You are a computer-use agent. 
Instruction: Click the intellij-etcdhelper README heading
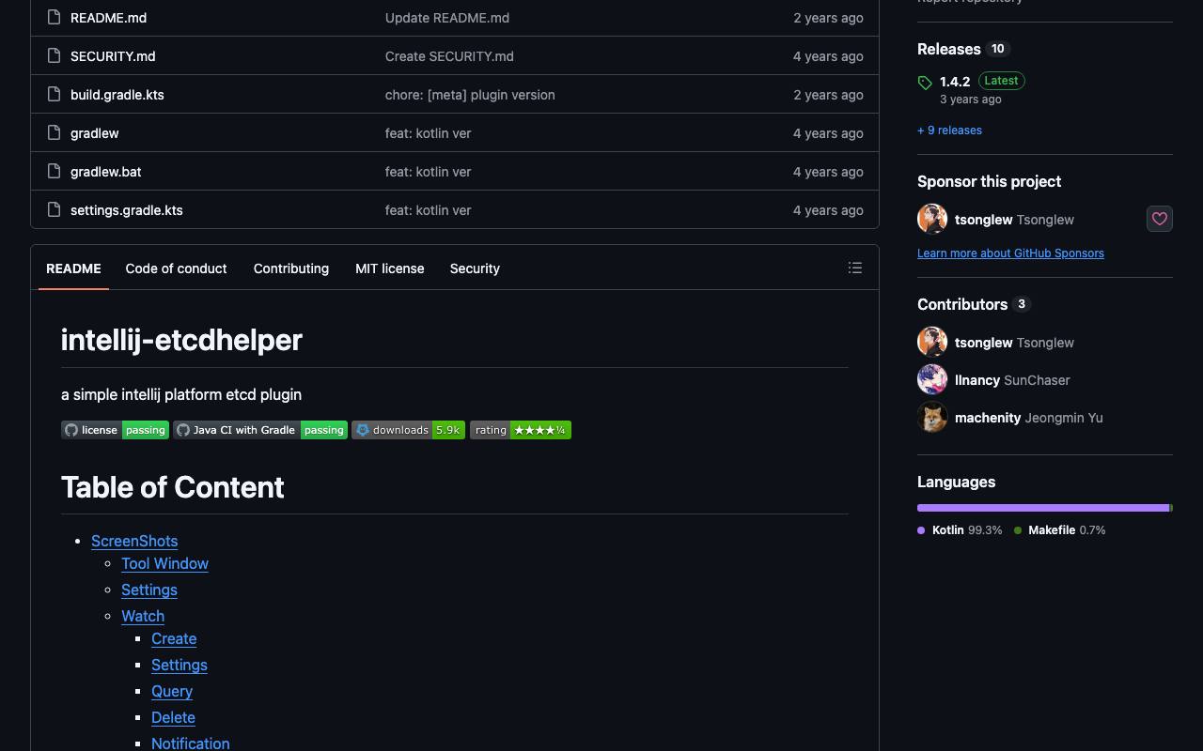point(181,340)
